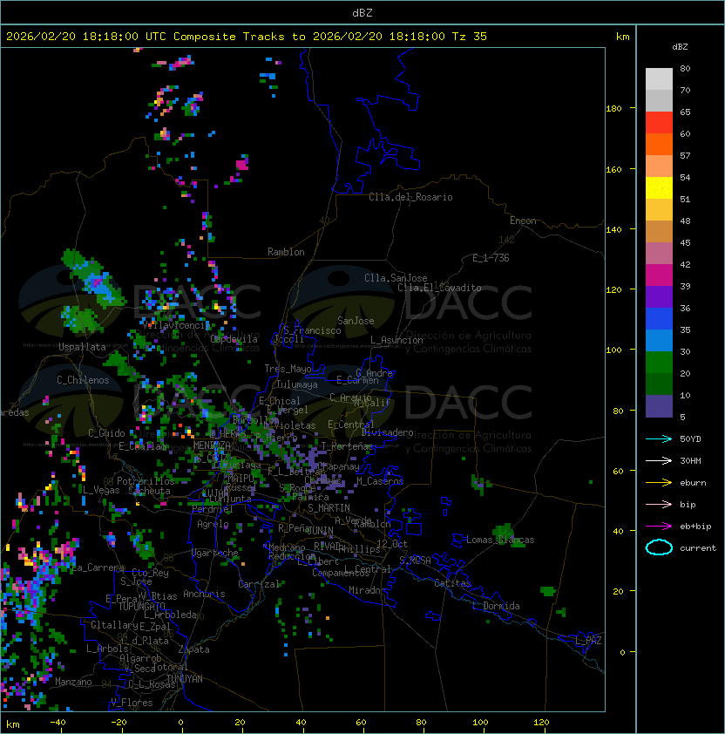Click the Uspallata map label
The width and height of the screenshot is (725, 734).
82,347
